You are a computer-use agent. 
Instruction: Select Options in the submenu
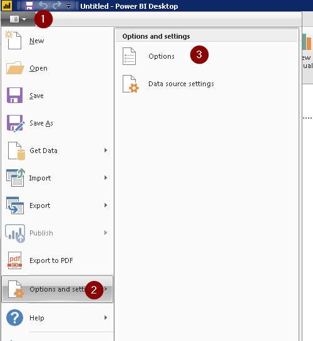point(162,56)
